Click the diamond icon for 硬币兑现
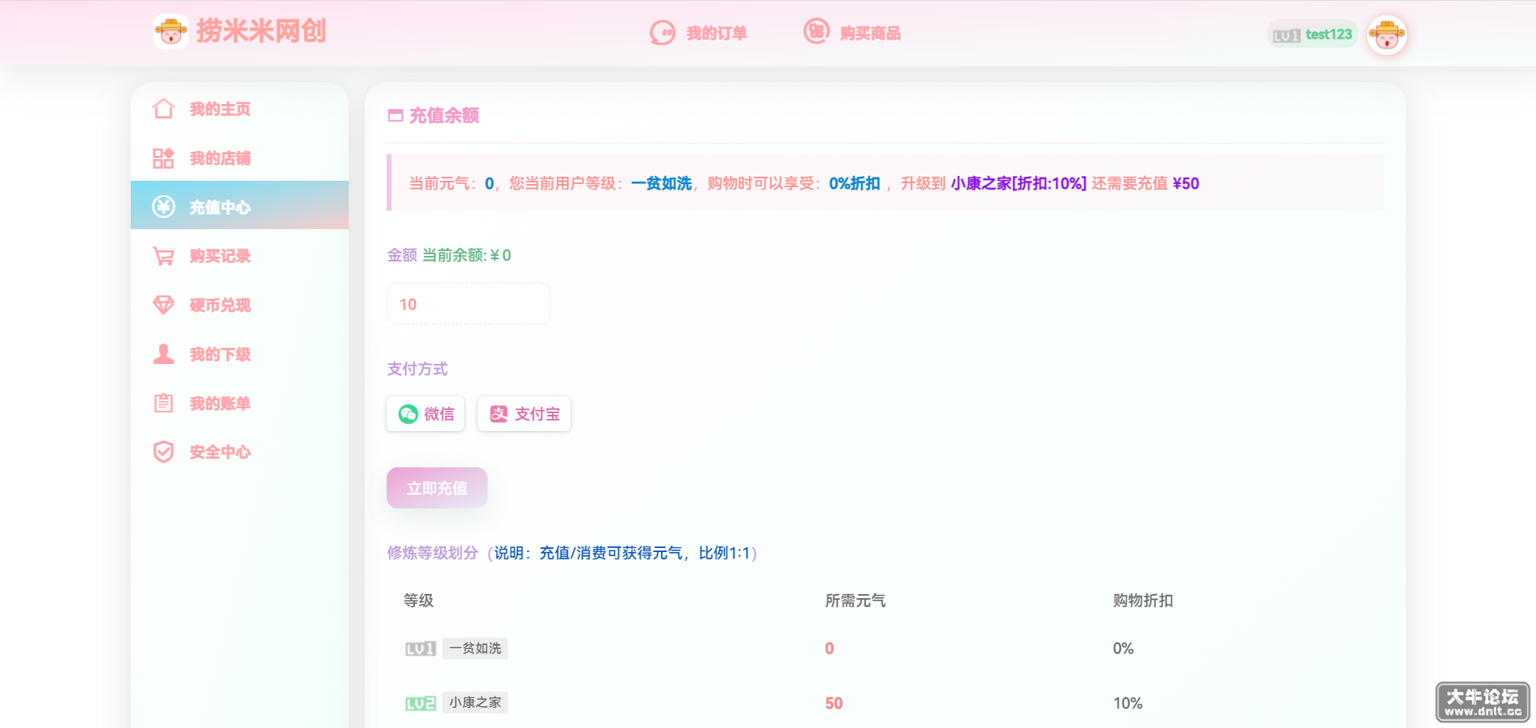 click(x=164, y=305)
